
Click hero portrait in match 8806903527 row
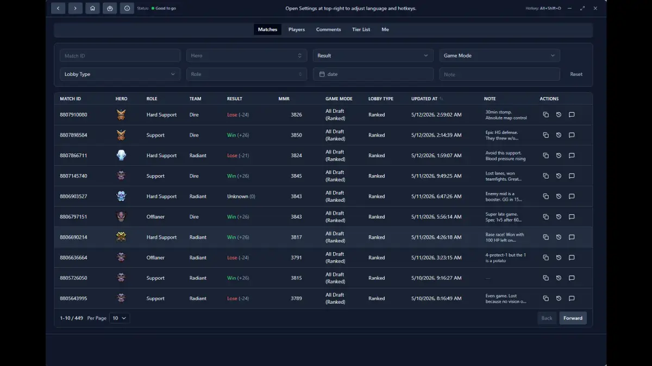121,196
